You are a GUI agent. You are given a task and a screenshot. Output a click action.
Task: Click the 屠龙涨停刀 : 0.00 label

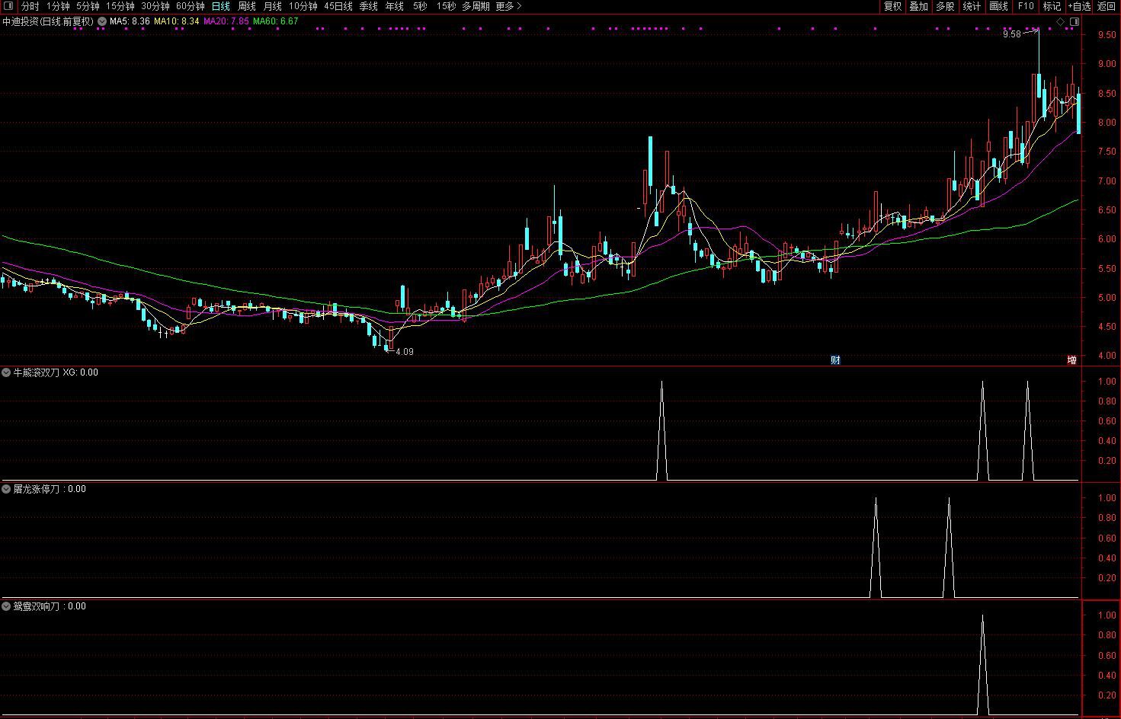[x=50, y=489]
